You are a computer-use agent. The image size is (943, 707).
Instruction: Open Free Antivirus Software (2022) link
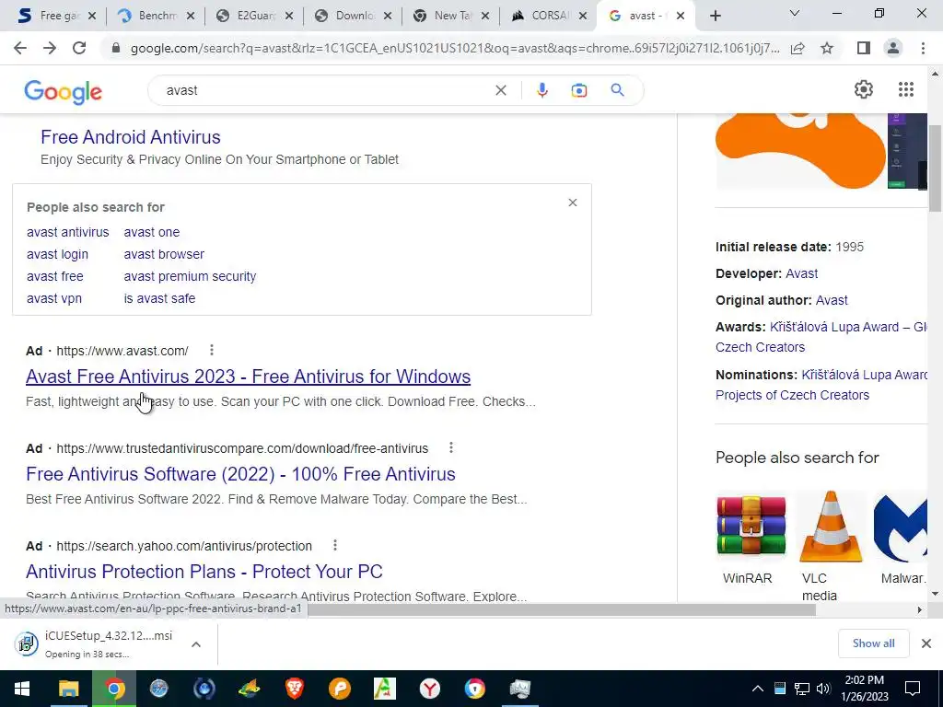pyautogui.click(x=240, y=474)
